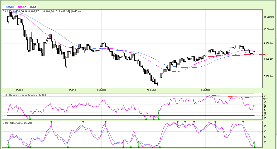This screenshot has width=277, height=149.
Task: Click the 08/12/01 date axis label
Action: click(73, 90)
